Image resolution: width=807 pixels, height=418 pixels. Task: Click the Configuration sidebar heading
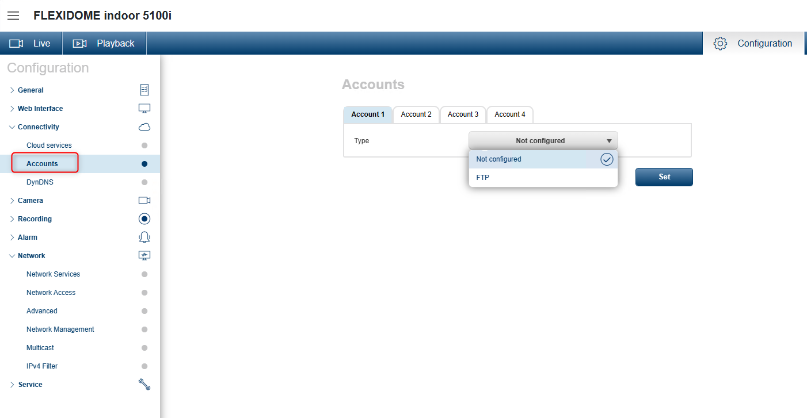click(48, 68)
